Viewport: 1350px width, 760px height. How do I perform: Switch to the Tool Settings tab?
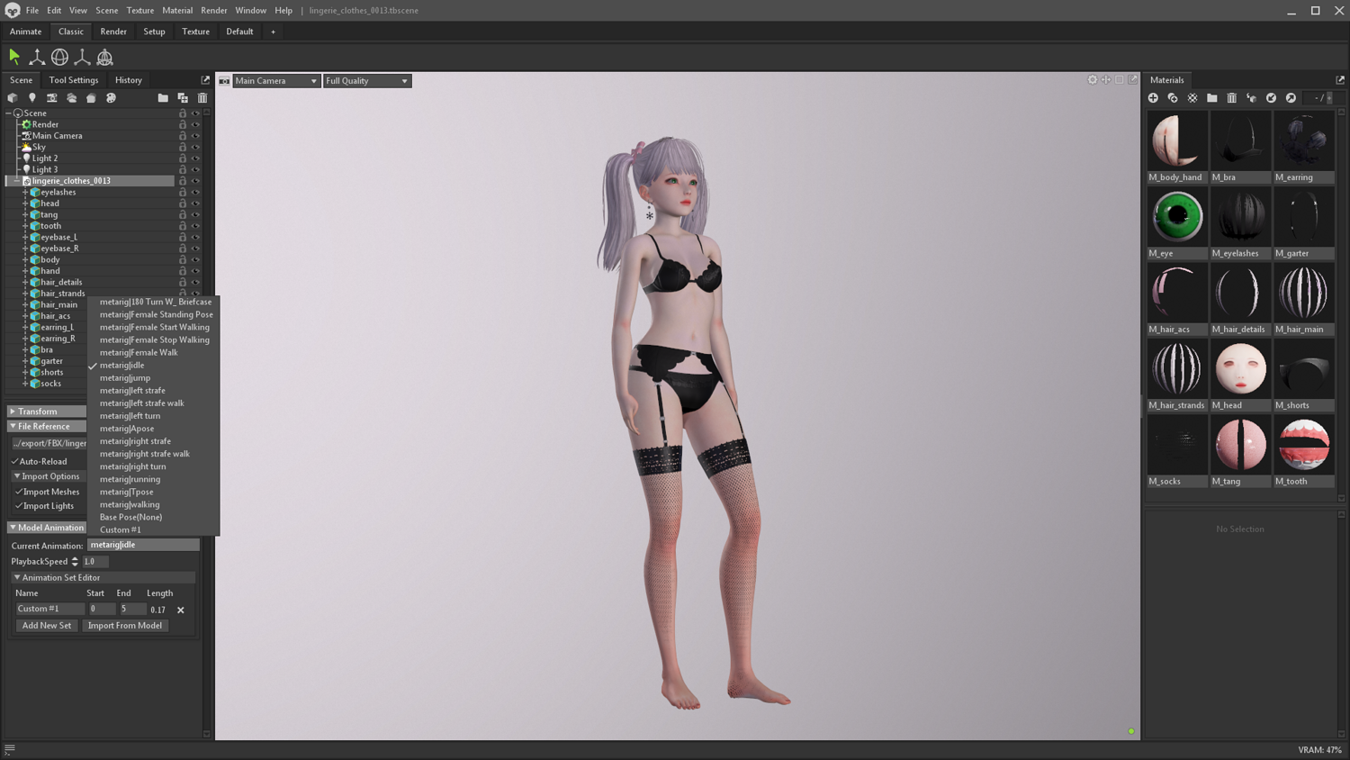click(x=74, y=80)
